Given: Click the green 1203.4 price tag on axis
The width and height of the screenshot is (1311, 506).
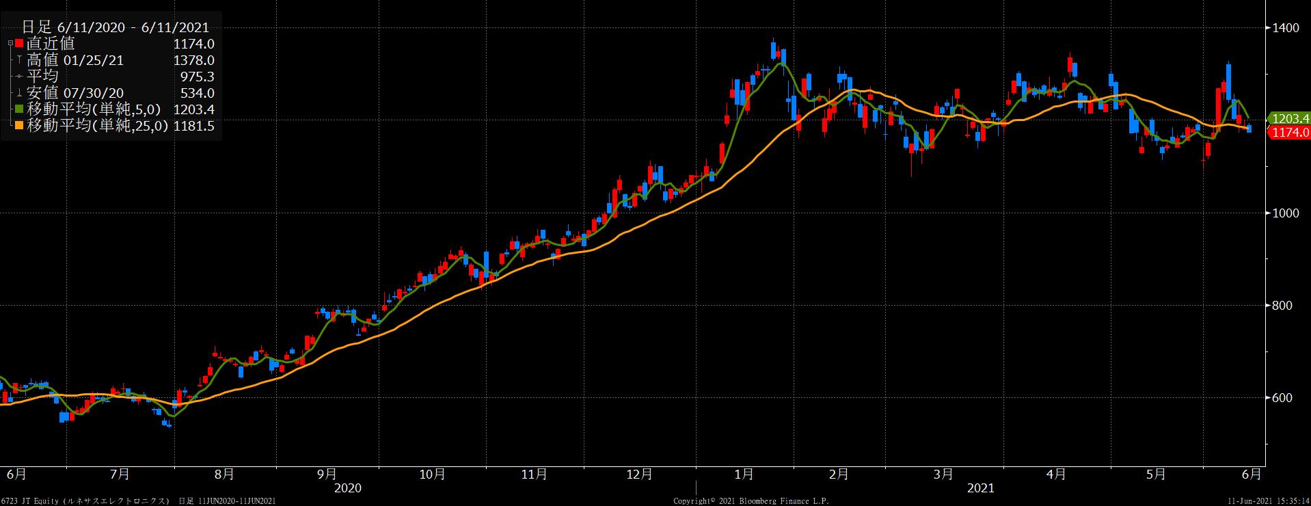Looking at the screenshot, I should click(1287, 118).
